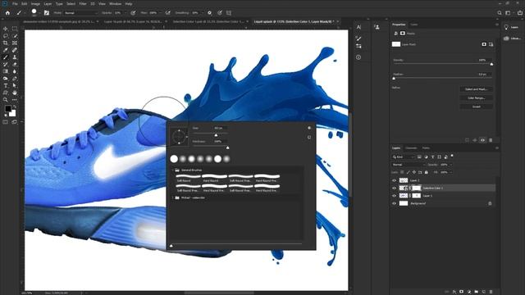Viewport: 525px width, 295px height.
Task: Open the brush settings panel toggle icon
Action: pos(47,13)
